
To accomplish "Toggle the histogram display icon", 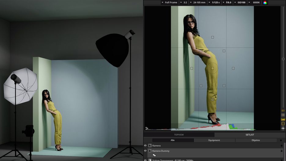I will [x=283, y=119].
